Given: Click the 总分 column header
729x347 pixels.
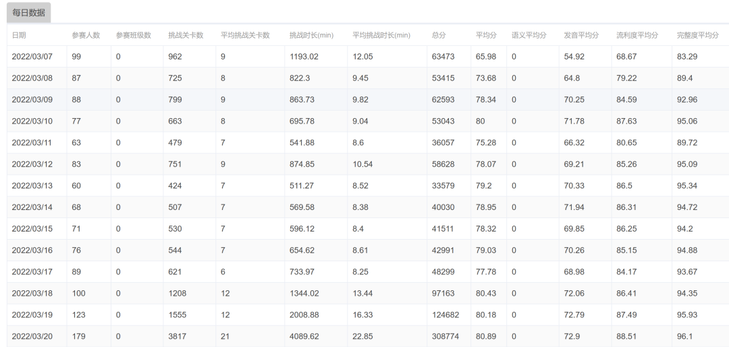Looking at the screenshot, I should point(439,35).
